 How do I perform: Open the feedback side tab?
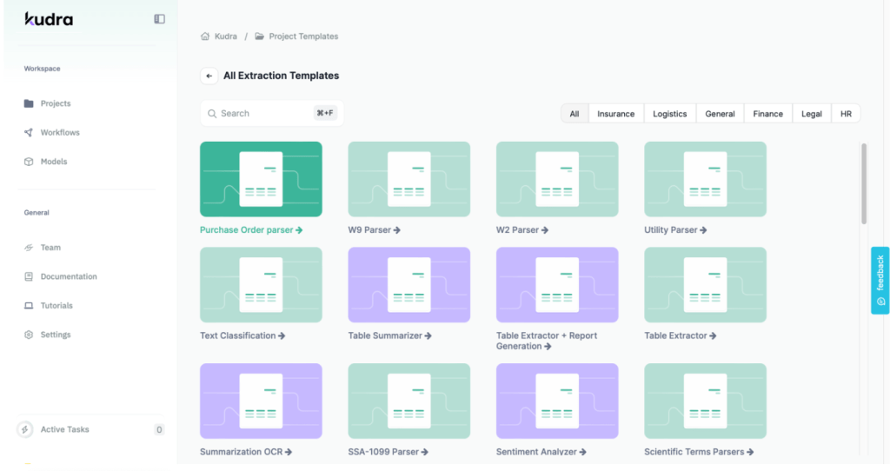pyautogui.click(x=880, y=281)
